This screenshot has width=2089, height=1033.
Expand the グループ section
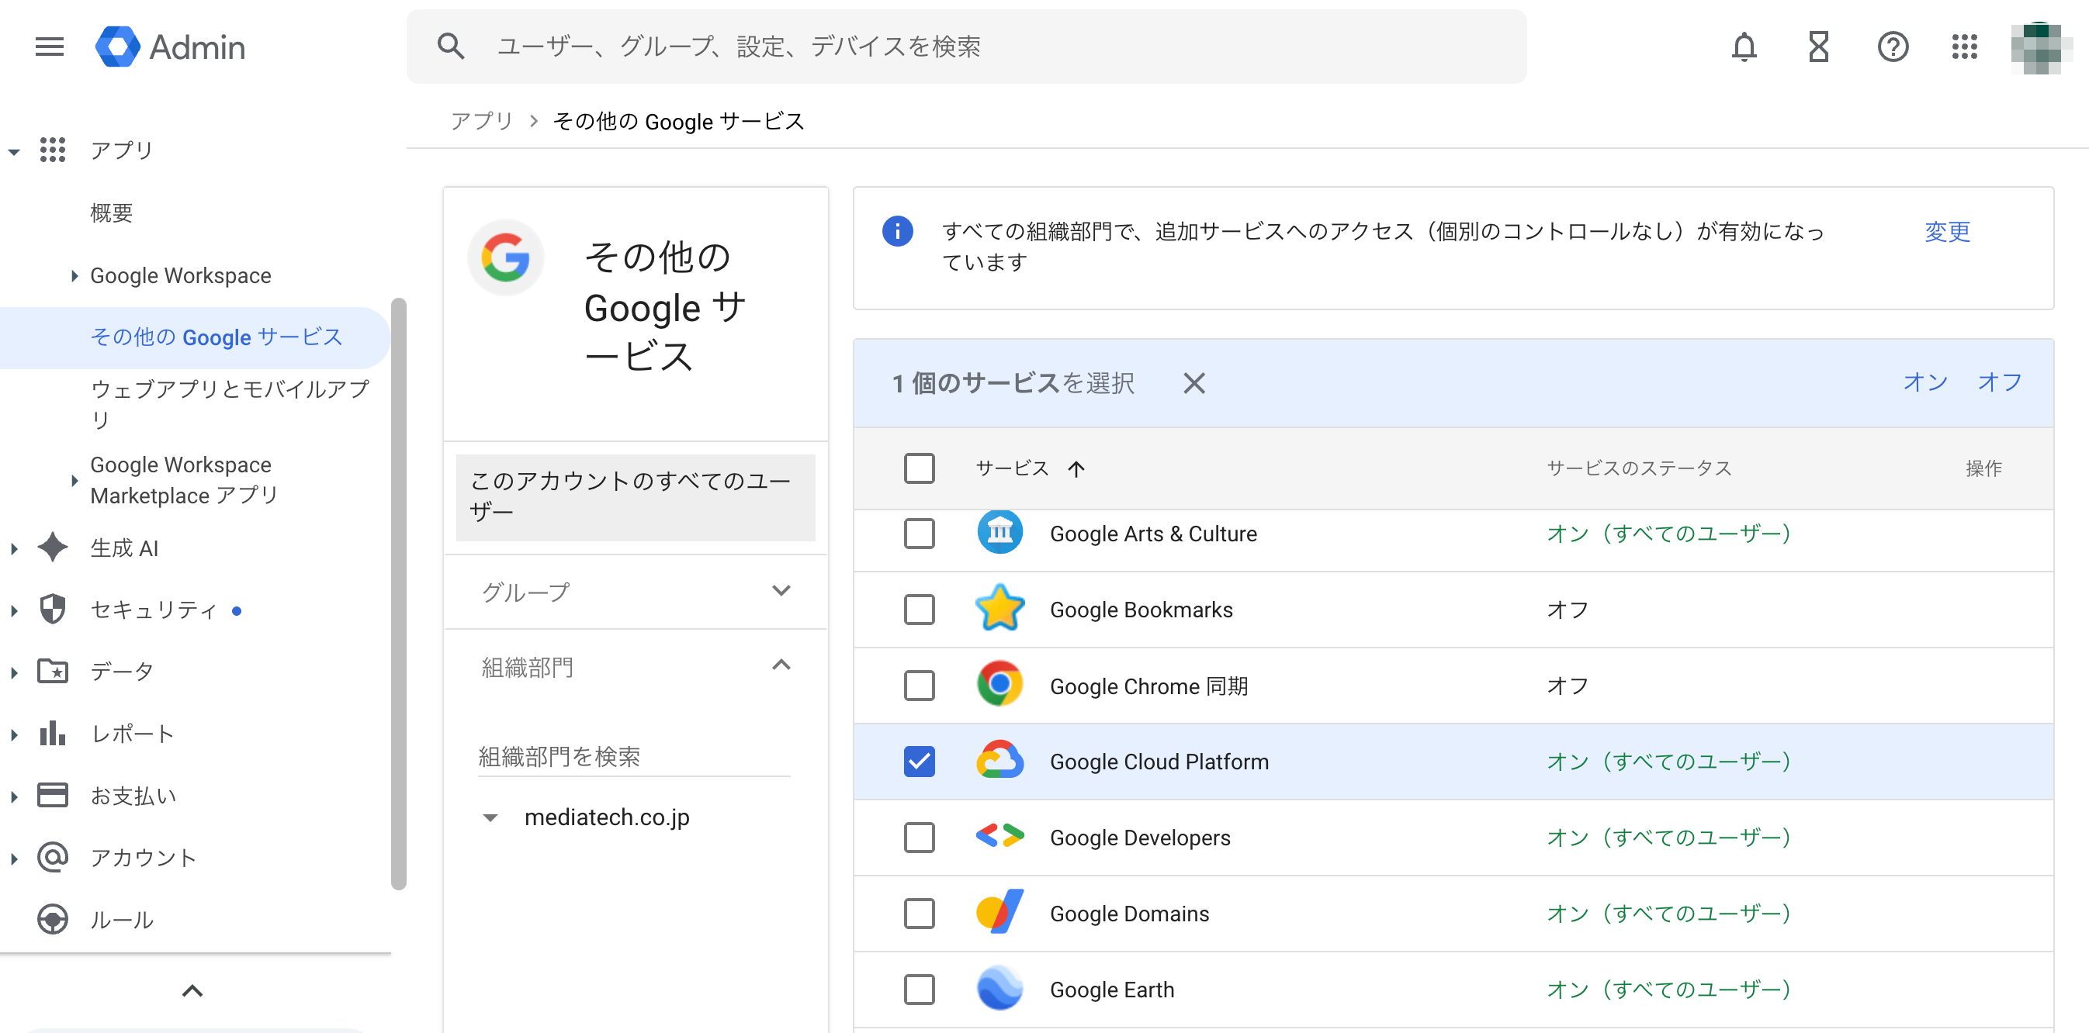pos(780,591)
